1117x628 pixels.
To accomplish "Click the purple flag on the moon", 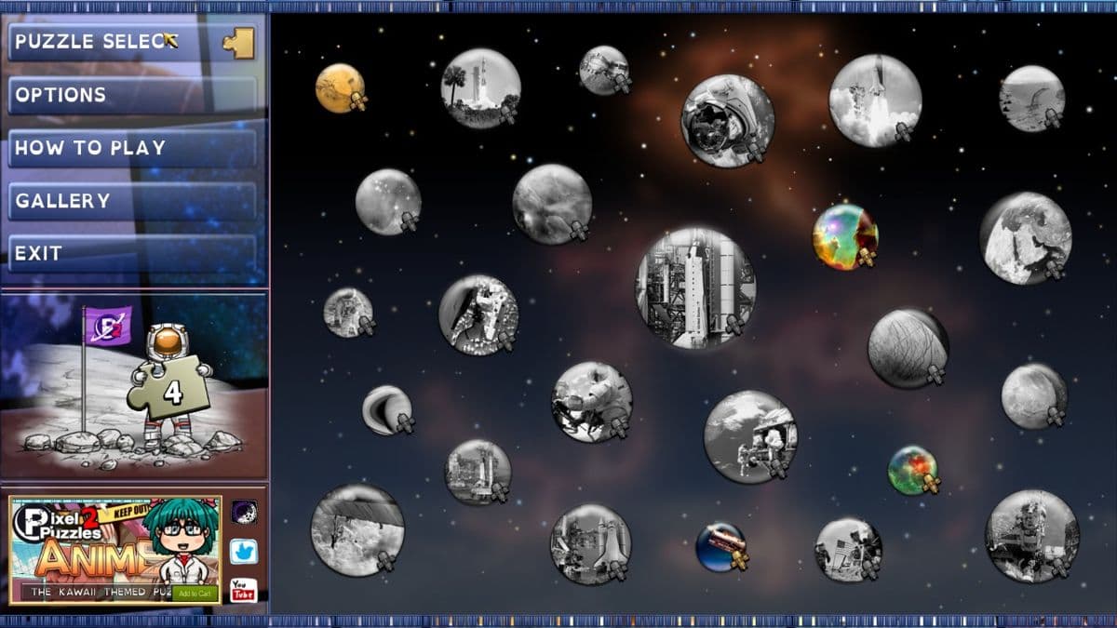I will [x=109, y=326].
